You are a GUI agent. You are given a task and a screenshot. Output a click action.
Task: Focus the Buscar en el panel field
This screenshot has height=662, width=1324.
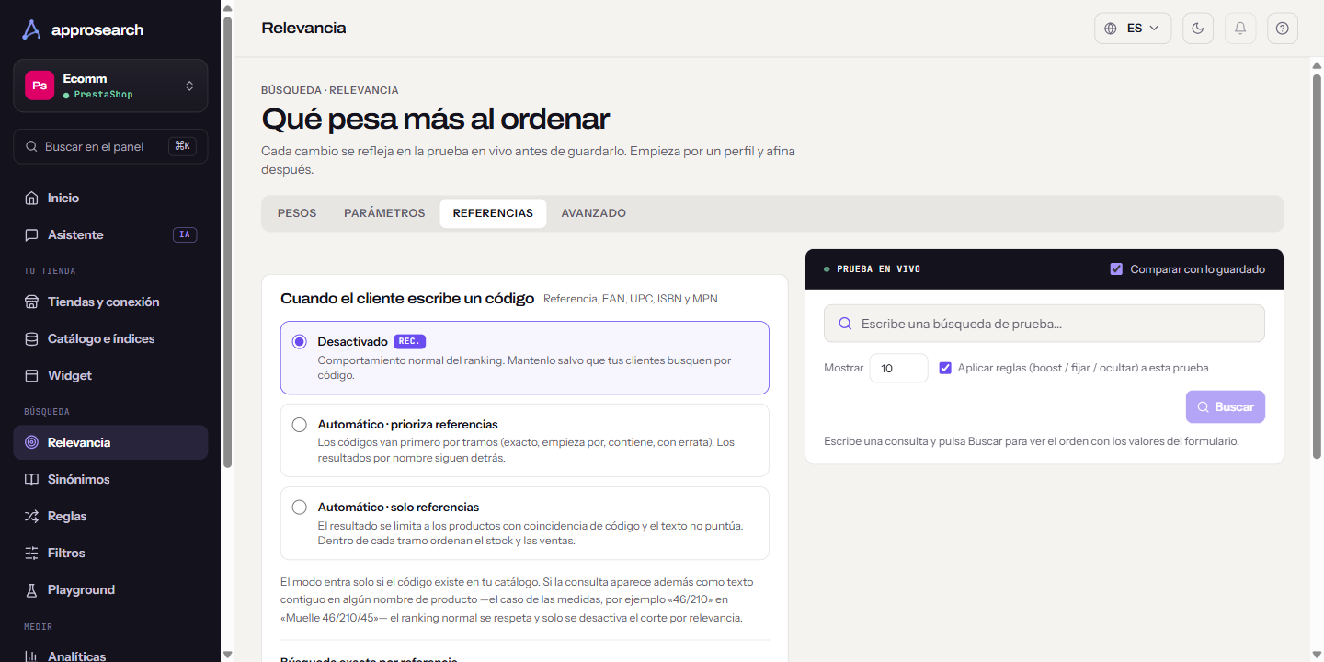pyautogui.click(x=110, y=146)
